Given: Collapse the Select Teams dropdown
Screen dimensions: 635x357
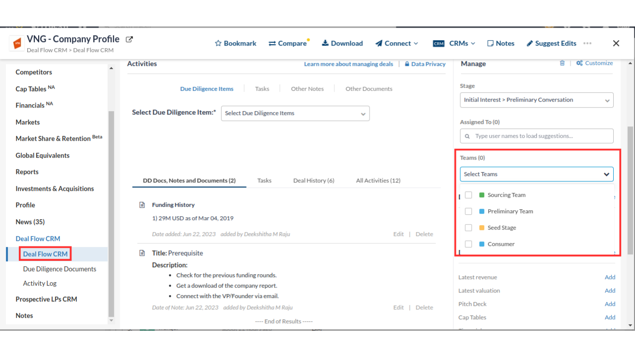Looking at the screenshot, I should click(606, 175).
